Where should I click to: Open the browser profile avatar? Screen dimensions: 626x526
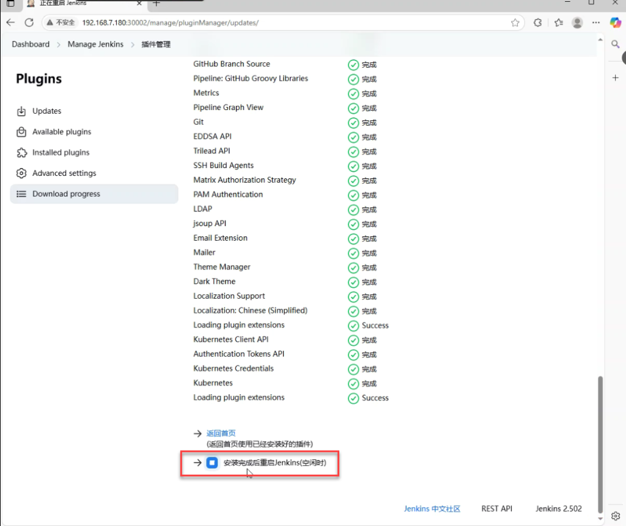click(x=577, y=23)
